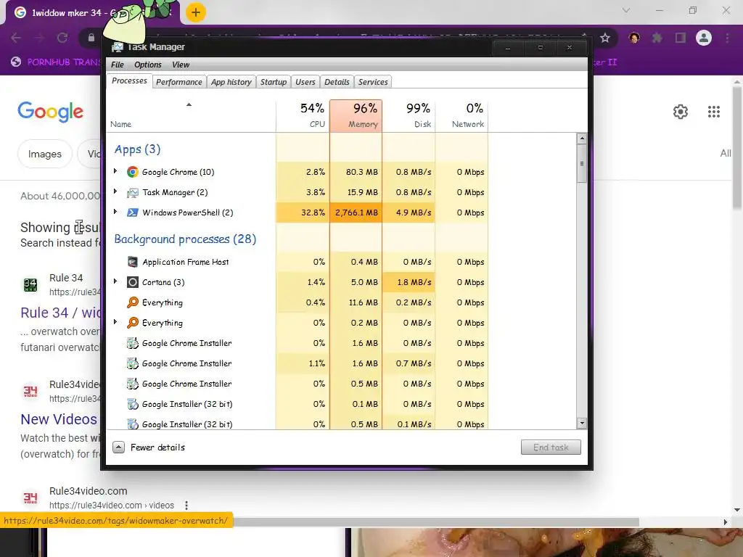Click Task Manager scrollbar down arrow
This screenshot has width=743, height=557.
coord(582,424)
